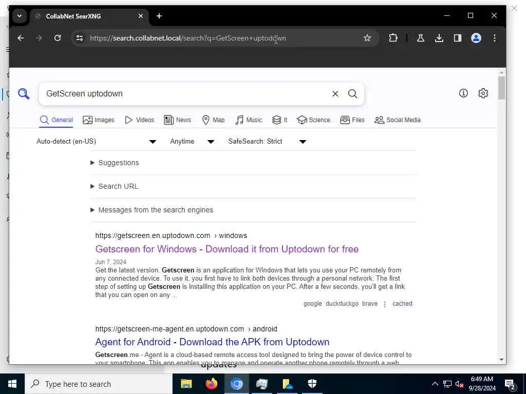Open the Windows Start menu
The height and width of the screenshot is (394, 526).
click(x=12, y=384)
